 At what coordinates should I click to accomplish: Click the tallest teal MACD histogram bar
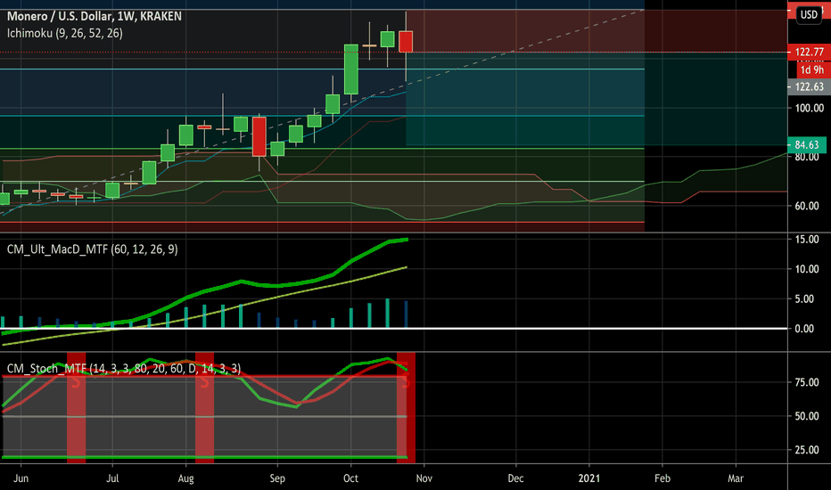387,313
